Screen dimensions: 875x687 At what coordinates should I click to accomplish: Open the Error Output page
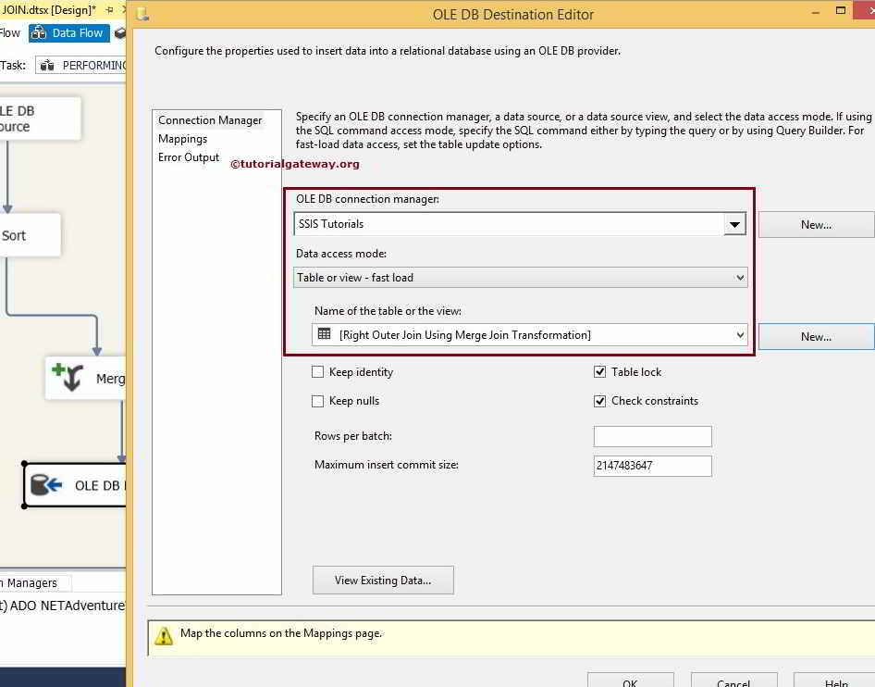[x=189, y=157]
